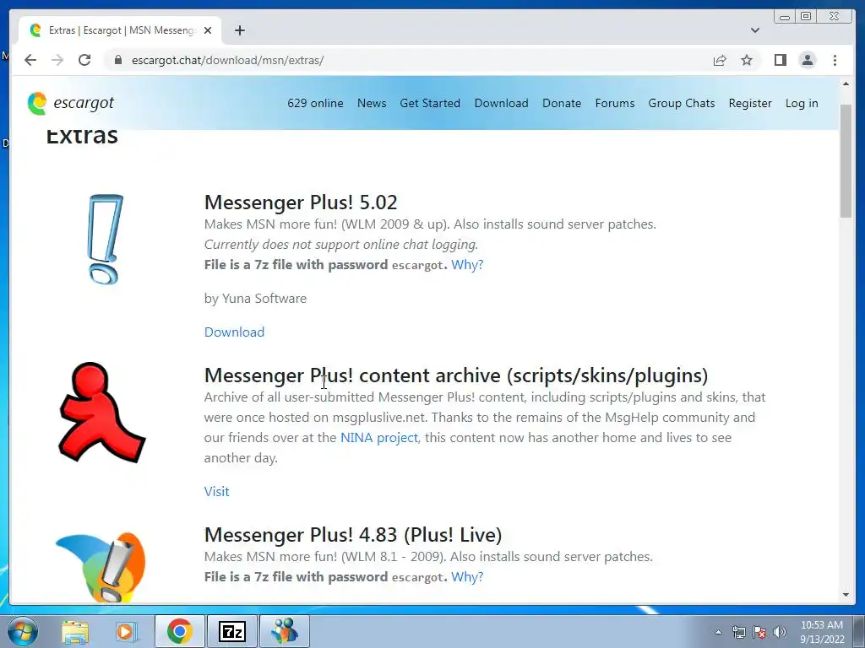Open the Windows Start menu
The height and width of the screenshot is (648, 865).
tap(23, 631)
